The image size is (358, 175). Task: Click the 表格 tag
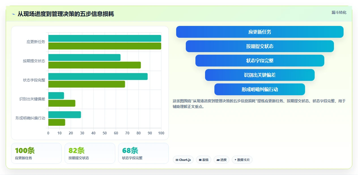(204, 160)
